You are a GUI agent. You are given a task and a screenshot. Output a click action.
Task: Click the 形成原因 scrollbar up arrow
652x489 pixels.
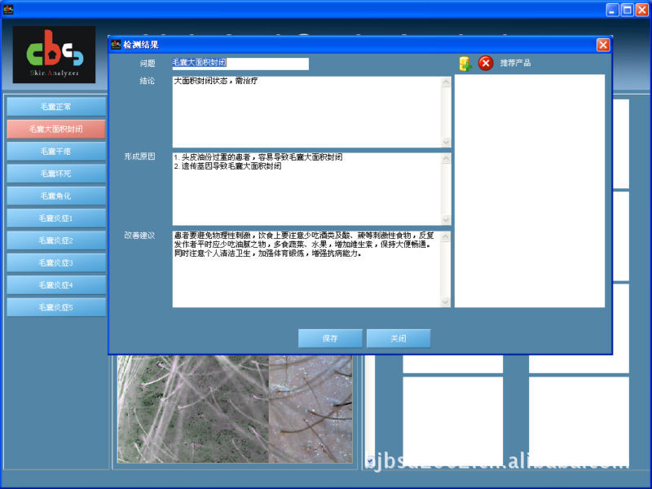(x=446, y=157)
